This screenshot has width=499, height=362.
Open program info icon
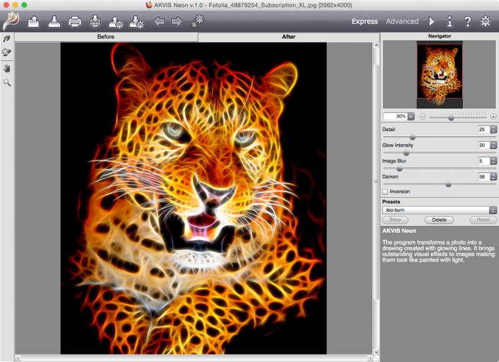point(449,21)
